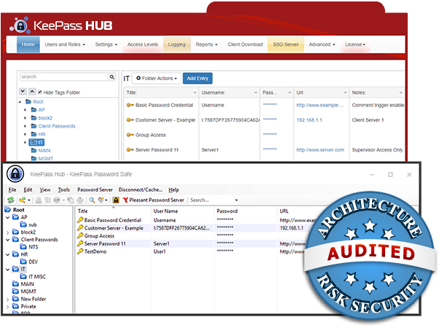Click the key icon beside web row Basic Password Credential
Screen dimensions: 439x333
(x=130, y=105)
